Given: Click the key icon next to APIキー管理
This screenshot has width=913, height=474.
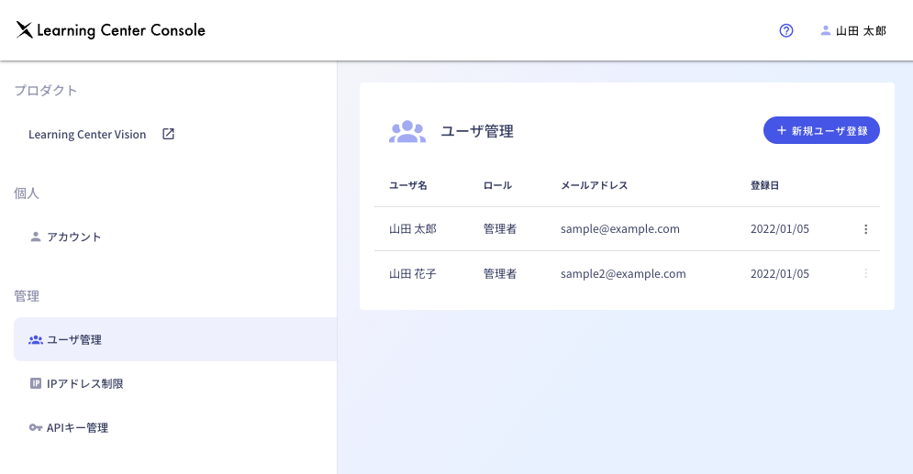Looking at the screenshot, I should 36,427.
